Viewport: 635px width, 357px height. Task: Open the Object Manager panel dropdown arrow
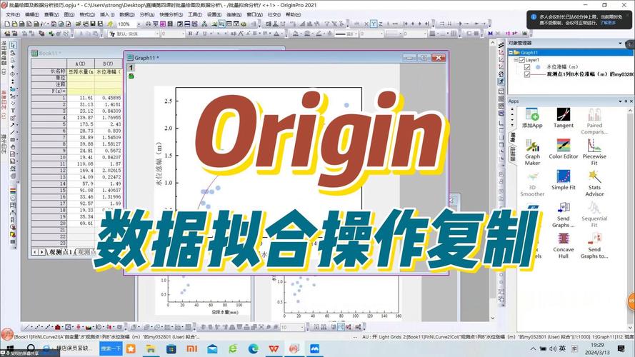(x=620, y=43)
